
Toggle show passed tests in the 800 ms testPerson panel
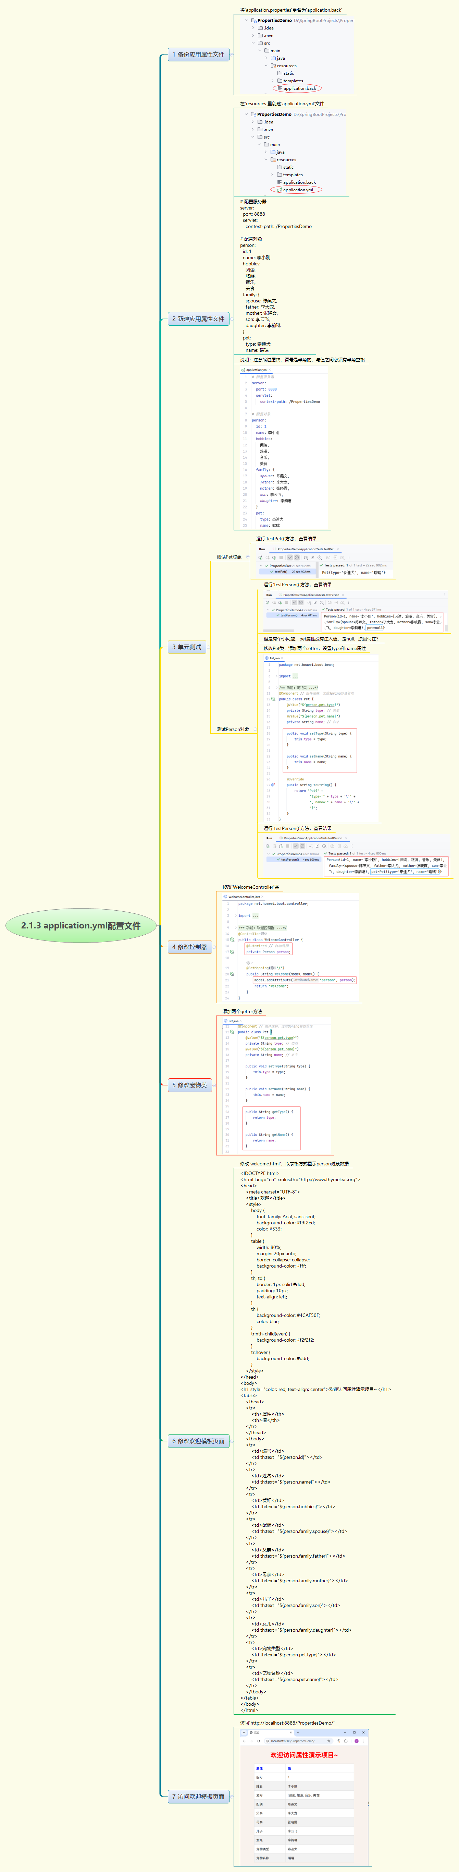coord(296,846)
